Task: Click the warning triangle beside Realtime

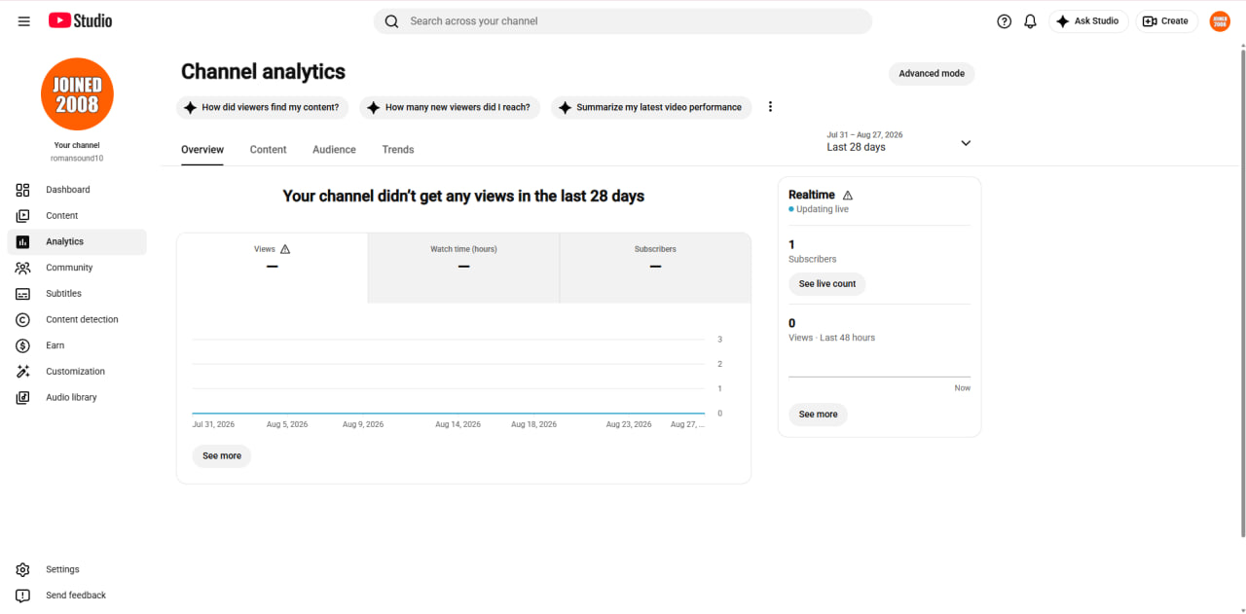Action: click(848, 196)
